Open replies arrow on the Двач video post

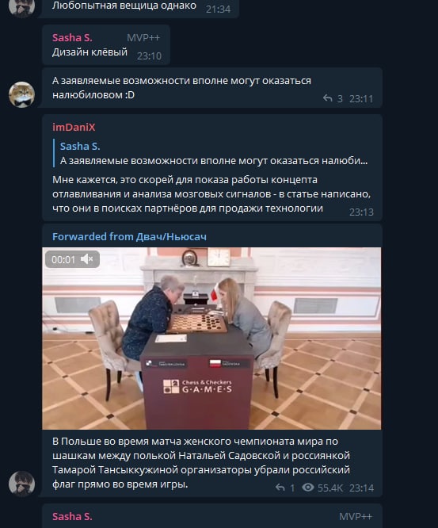tap(280, 488)
